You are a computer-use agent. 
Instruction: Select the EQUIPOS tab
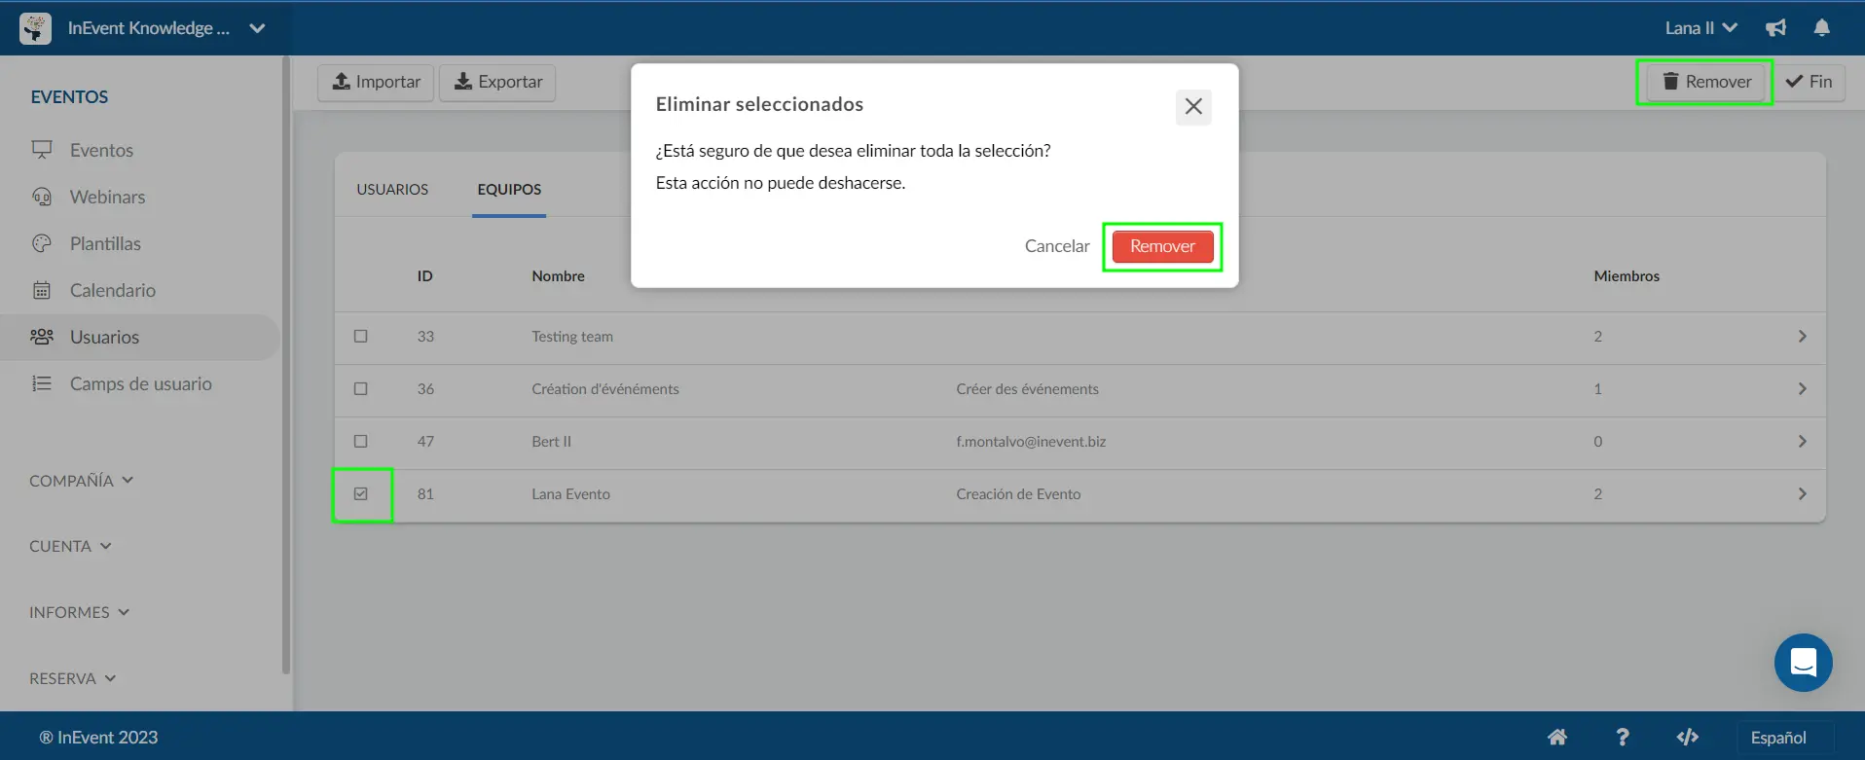tap(509, 189)
